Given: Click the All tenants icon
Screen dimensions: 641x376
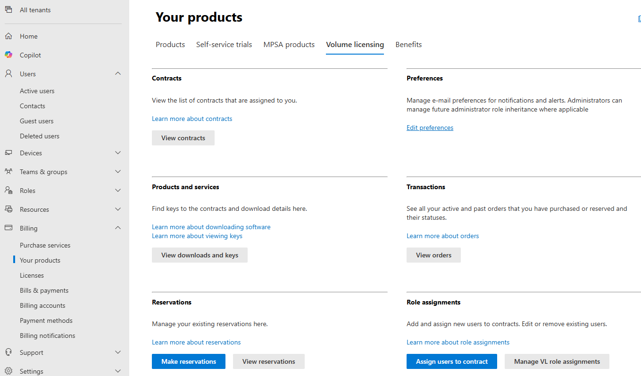Looking at the screenshot, I should click(8, 10).
